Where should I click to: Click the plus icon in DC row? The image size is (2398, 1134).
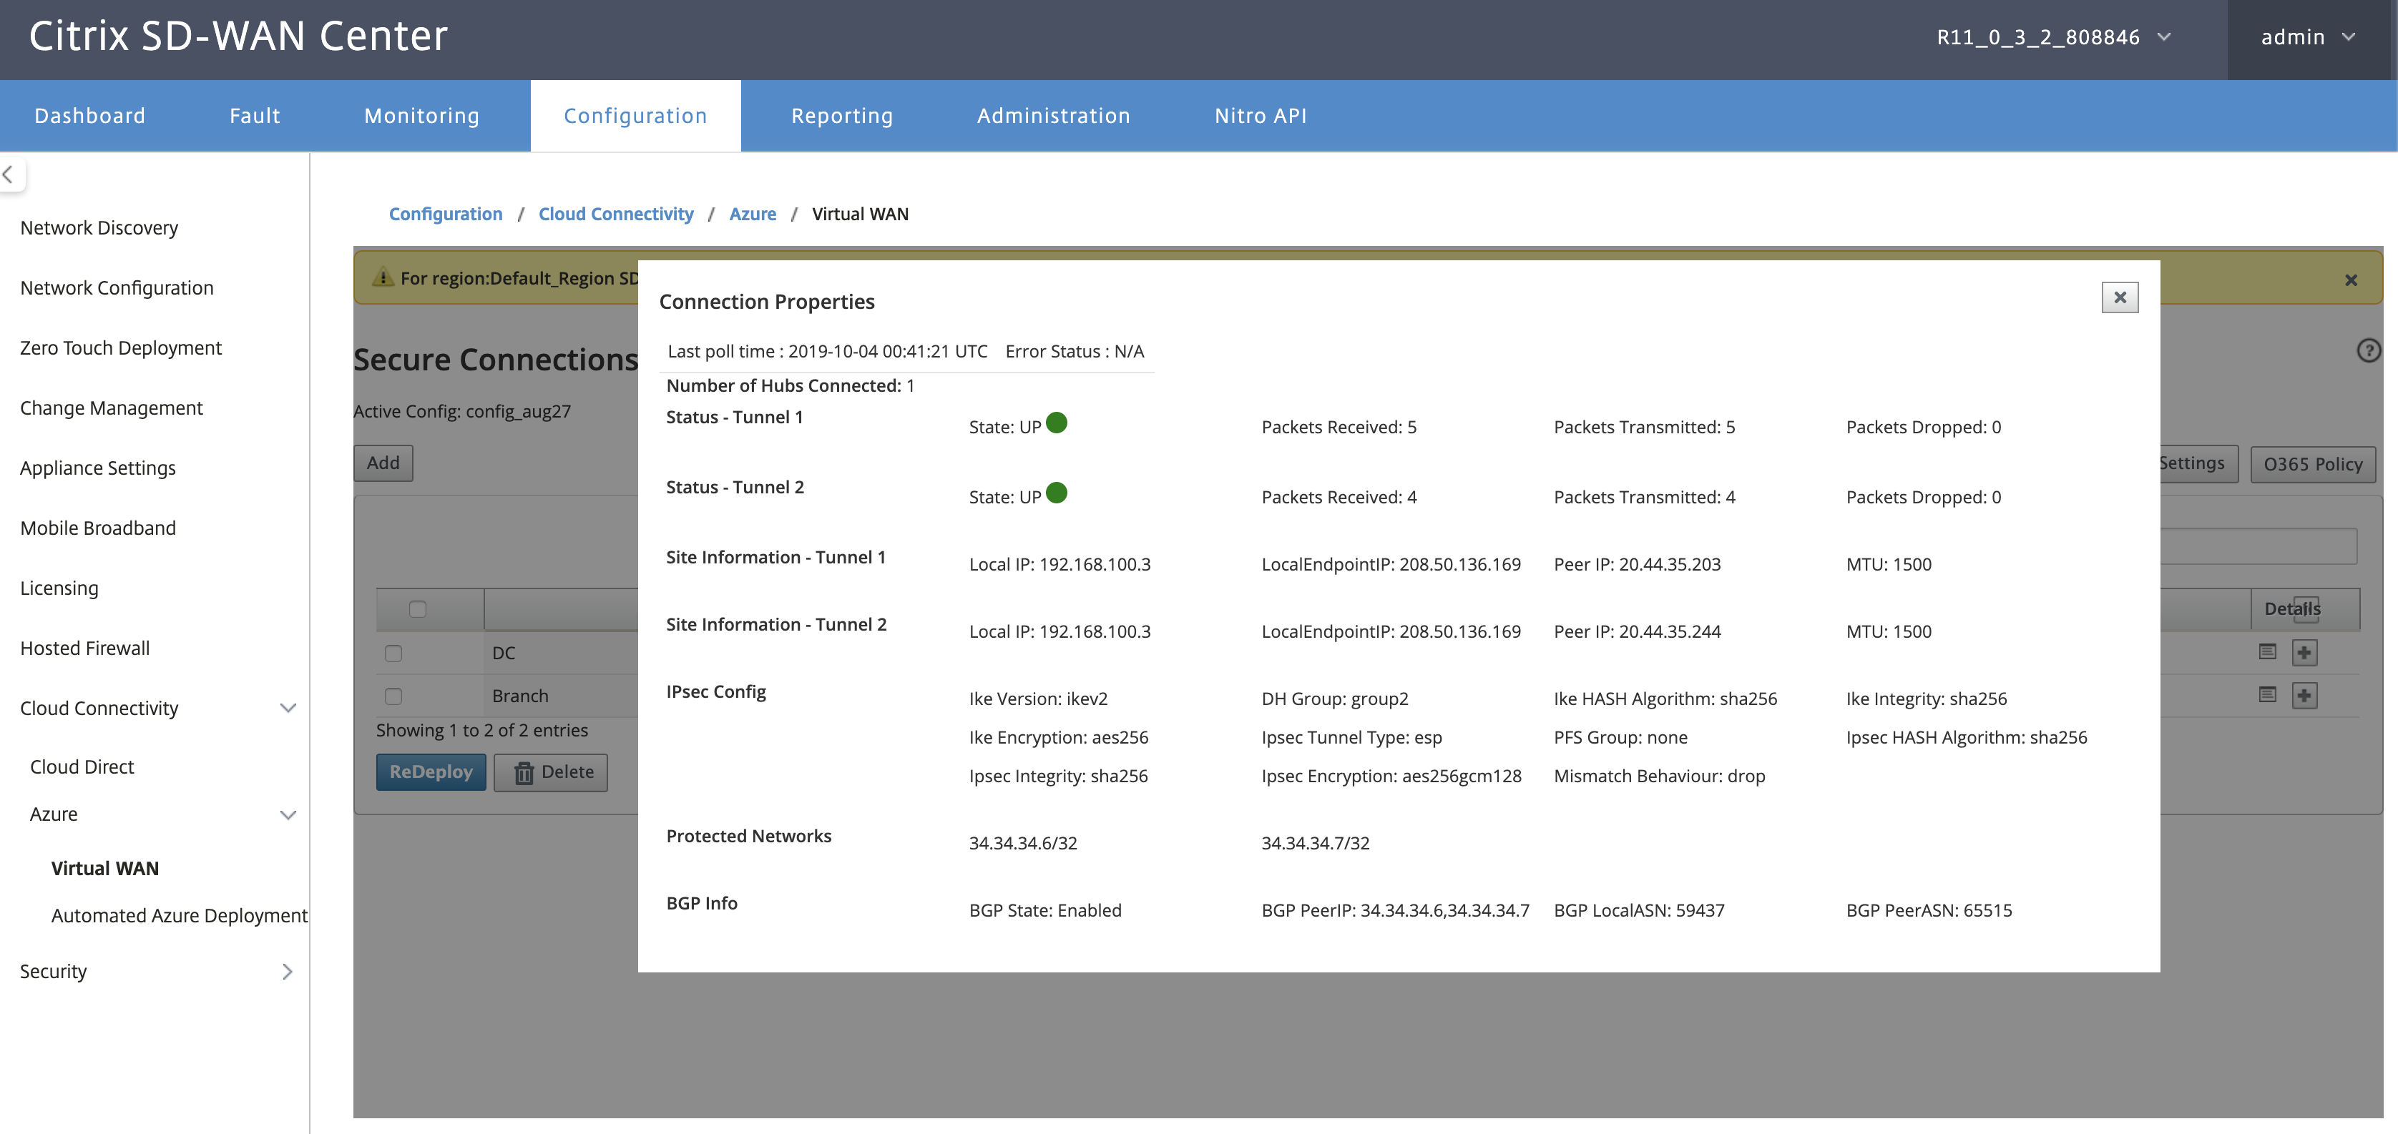2304,653
